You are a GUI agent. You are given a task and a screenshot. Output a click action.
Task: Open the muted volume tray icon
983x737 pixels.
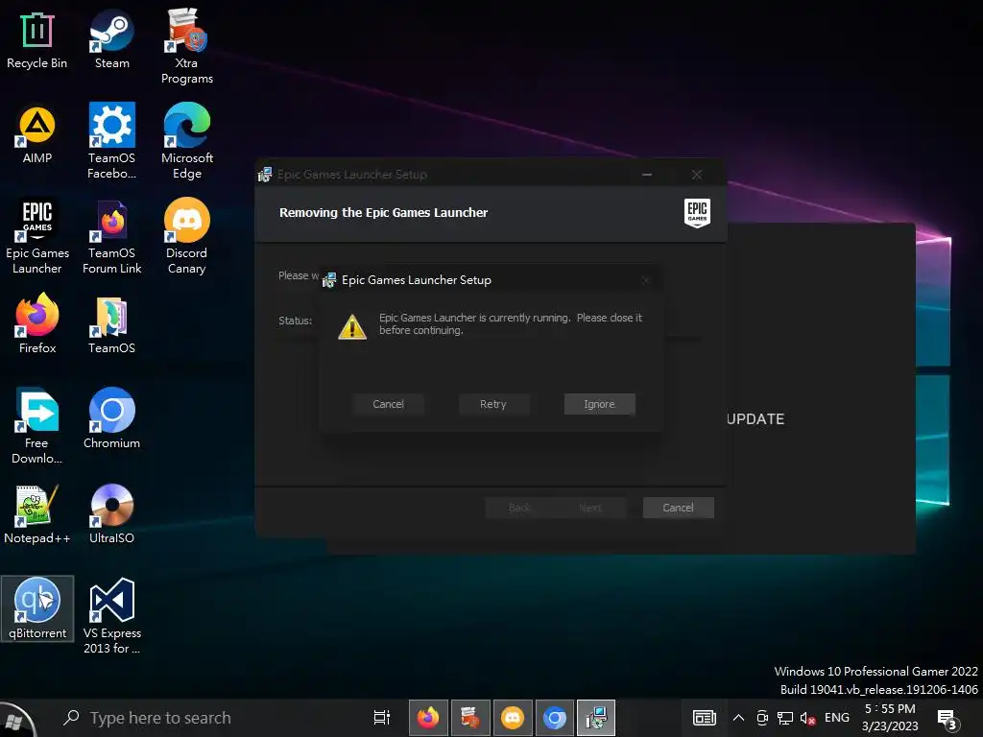tap(807, 718)
